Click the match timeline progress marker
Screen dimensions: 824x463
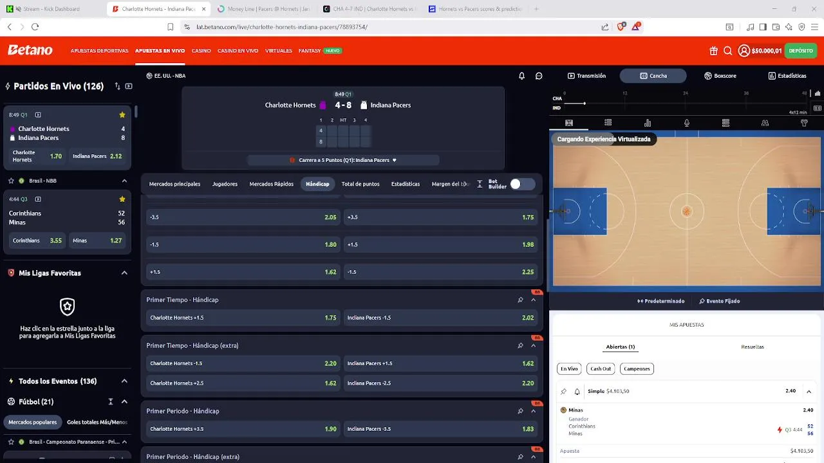tap(585, 104)
